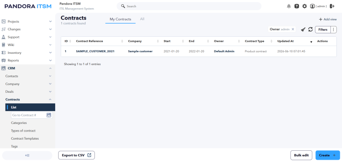Open the Sample customer company link

tap(140, 51)
